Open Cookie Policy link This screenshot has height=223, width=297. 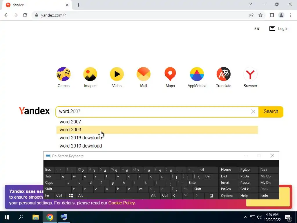pyautogui.click(x=122, y=203)
